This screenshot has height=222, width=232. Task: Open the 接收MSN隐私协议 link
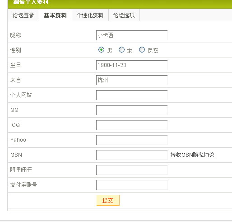click(x=192, y=155)
